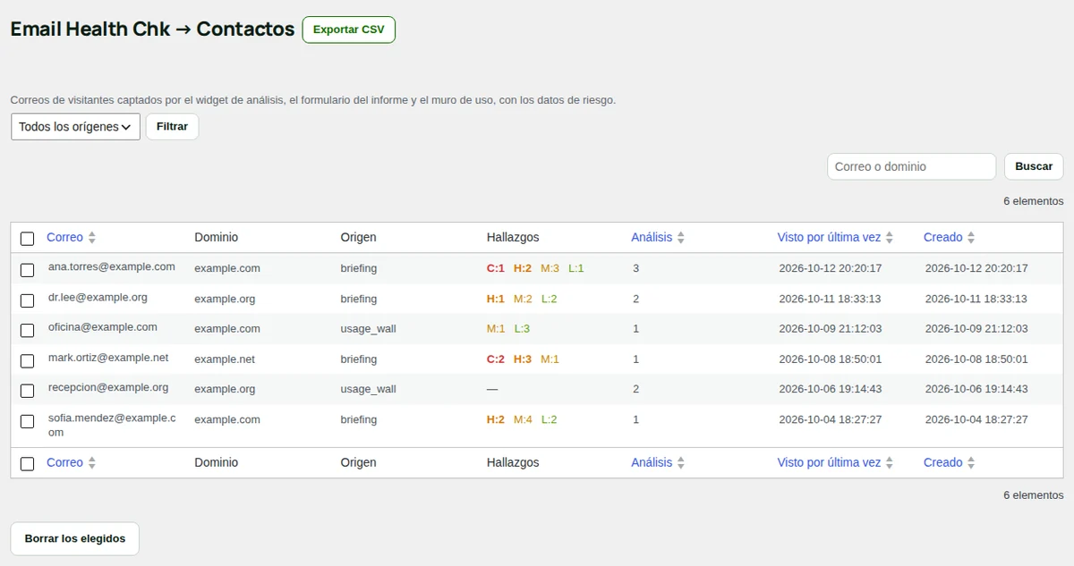Click sort arrows beside footer Creado column

[x=971, y=463]
